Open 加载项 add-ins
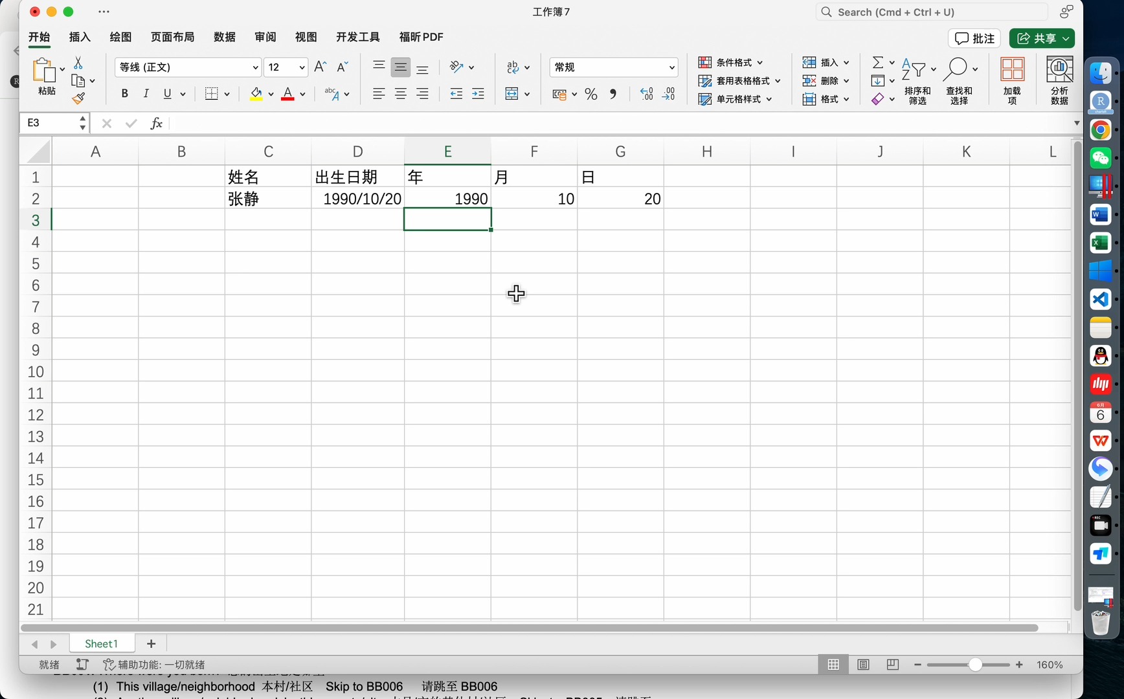The image size is (1124, 699). click(1012, 81)
